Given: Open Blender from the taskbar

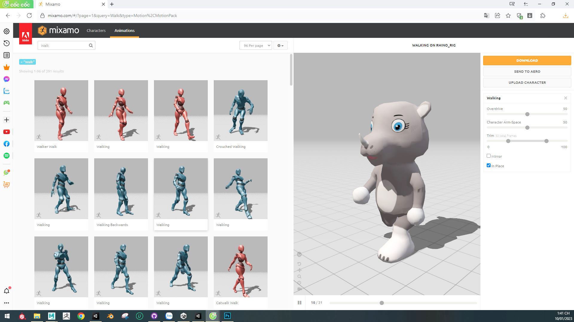Looking at the screenshot, I should coord(110,316).
